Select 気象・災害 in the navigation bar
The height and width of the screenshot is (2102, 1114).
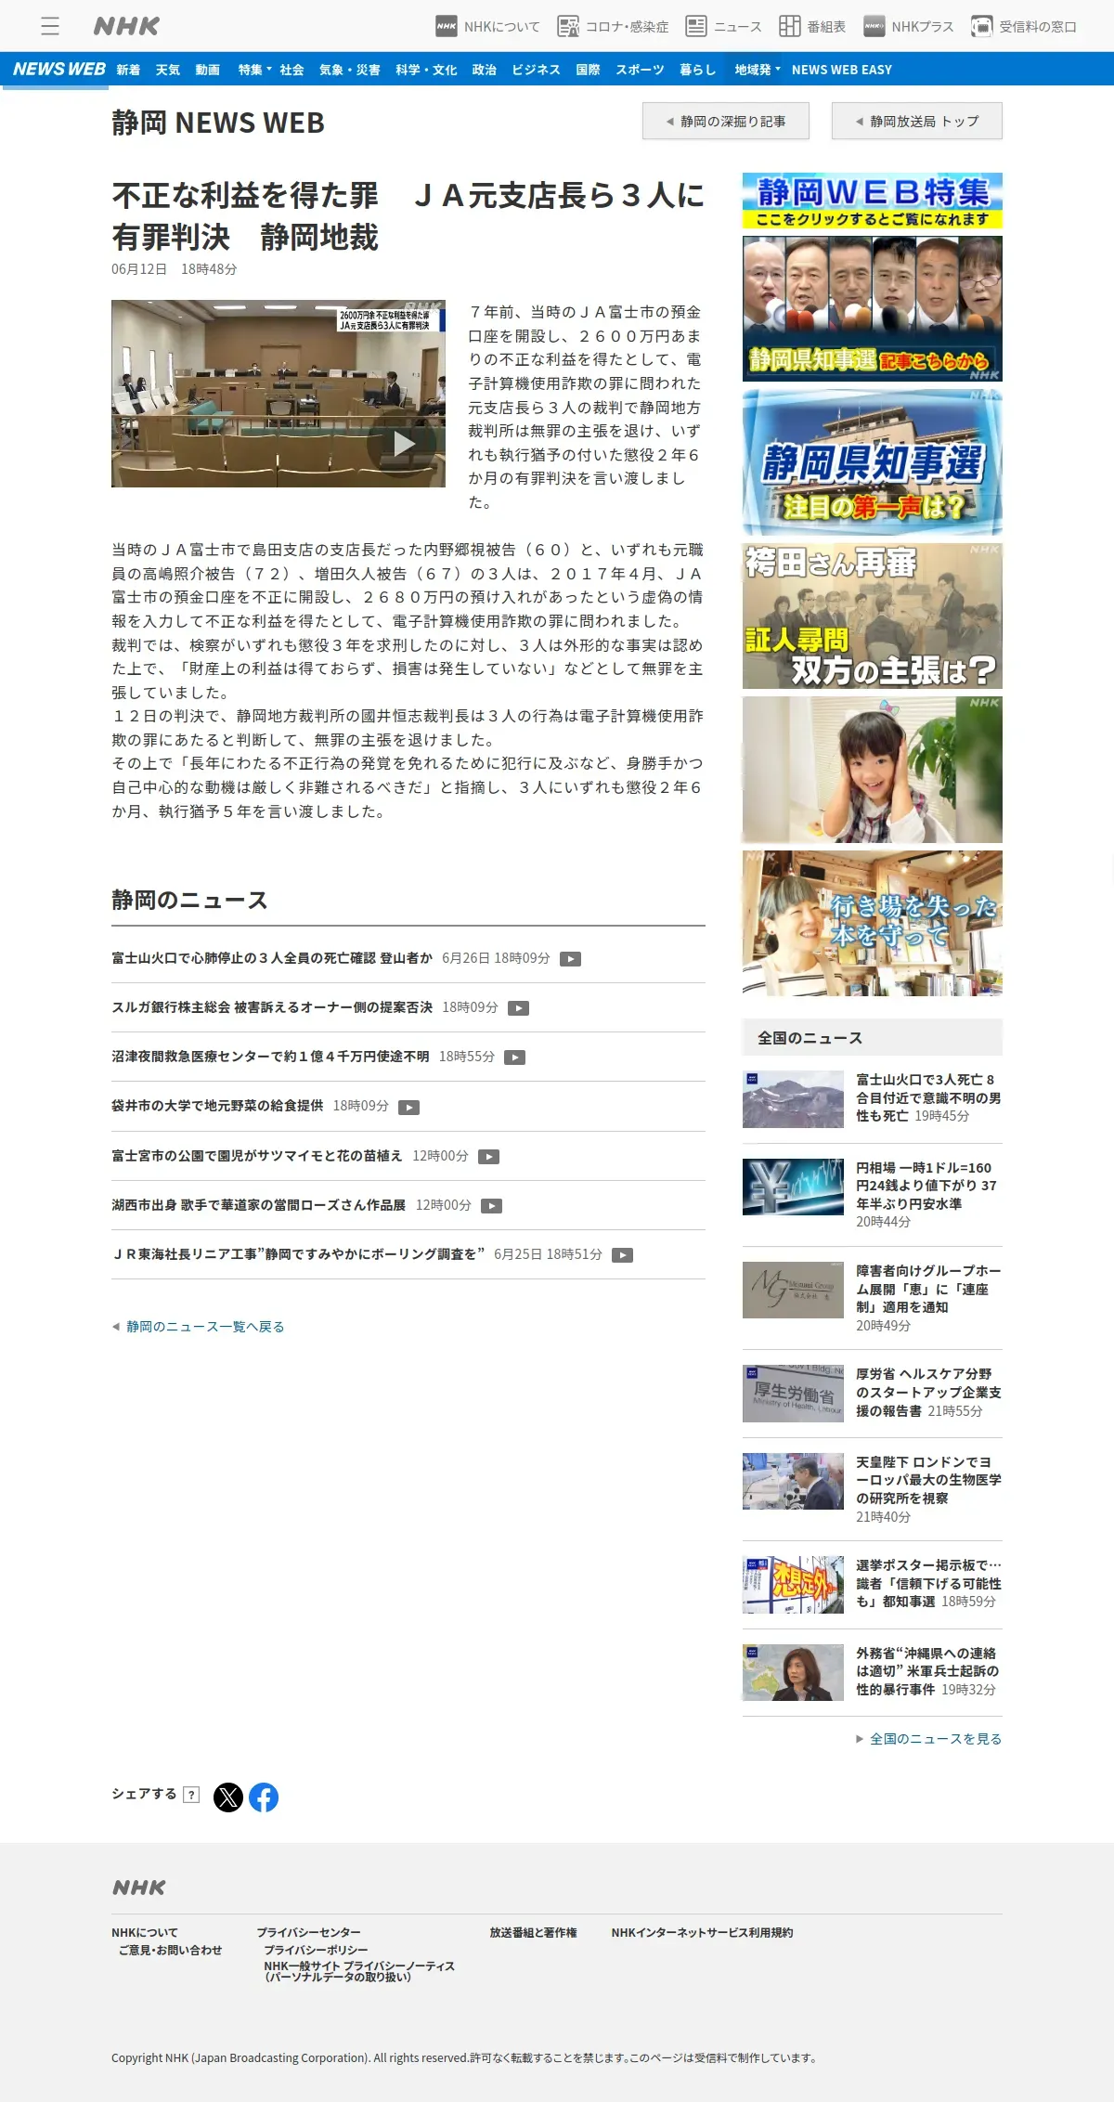click(x=350, y=70)
